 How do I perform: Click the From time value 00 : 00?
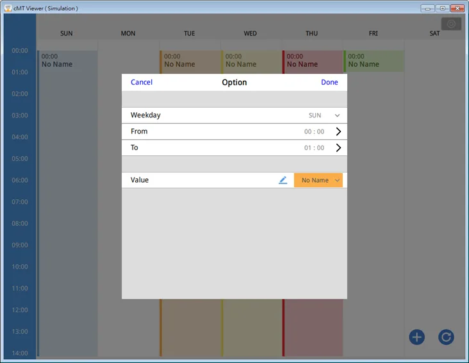click(x=314, y=131)
